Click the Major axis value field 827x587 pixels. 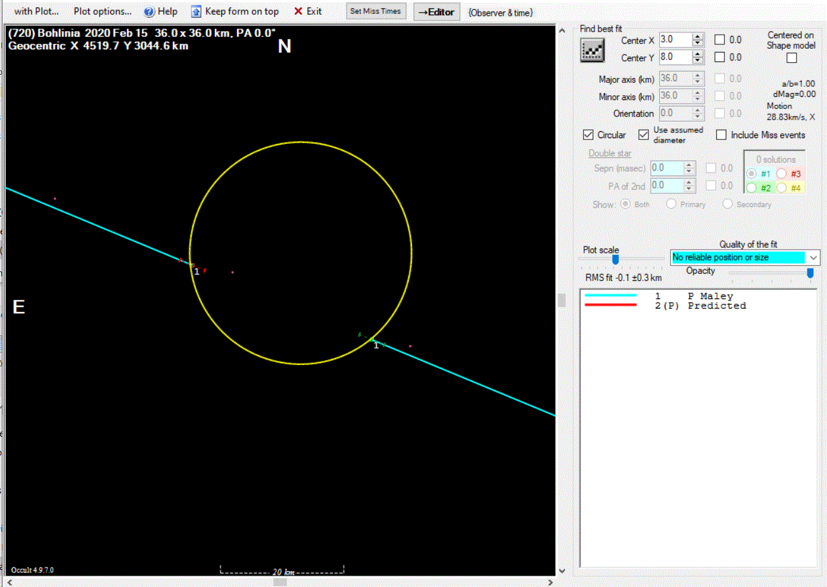click(x=676, y=79)
